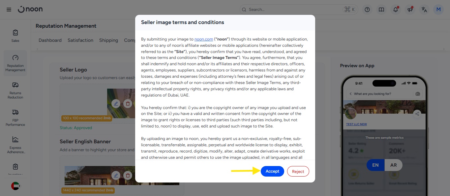Open Reputation Management in sidebar
The height and width of the screenshot is (196, 450).
[x=15, y=63]
